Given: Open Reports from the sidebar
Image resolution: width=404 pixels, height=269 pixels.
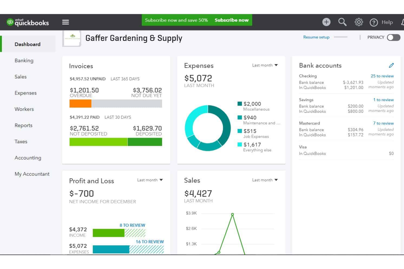Looking at the screenshot, I should click(23, 125).
